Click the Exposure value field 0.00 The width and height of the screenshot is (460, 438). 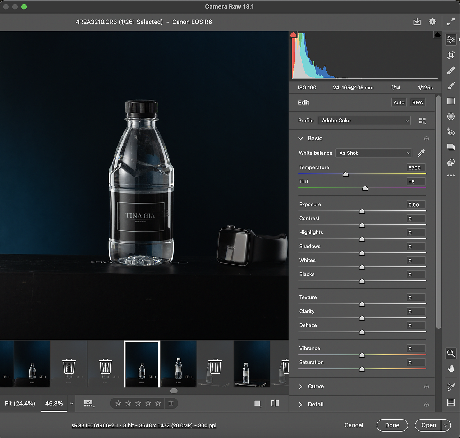(x=416, y=205)
